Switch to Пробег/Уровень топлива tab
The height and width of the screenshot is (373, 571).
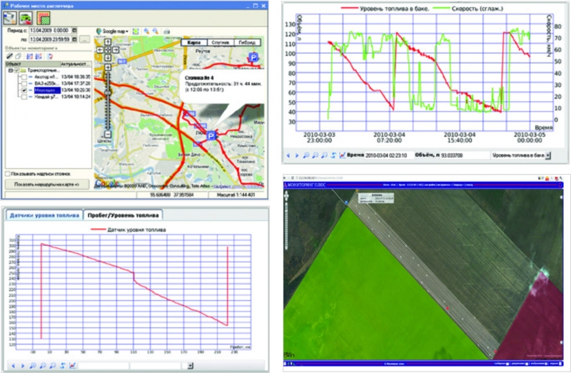pyautogui.click(x=123, y=214)
